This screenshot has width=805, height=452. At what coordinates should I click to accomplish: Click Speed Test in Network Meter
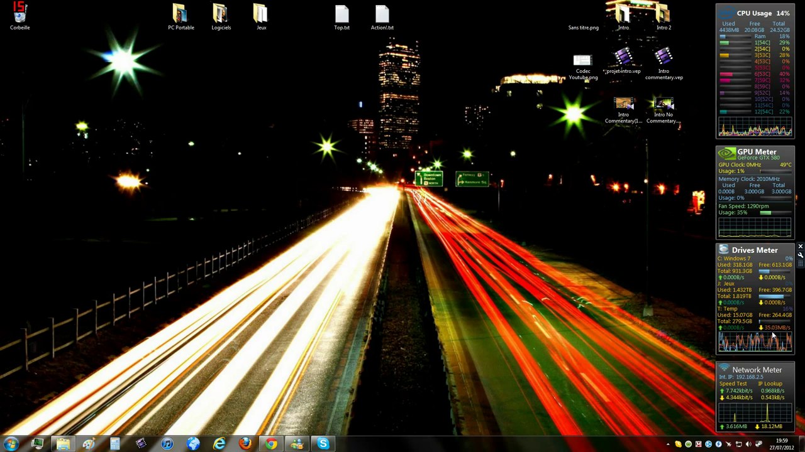[x=733, y=384]
